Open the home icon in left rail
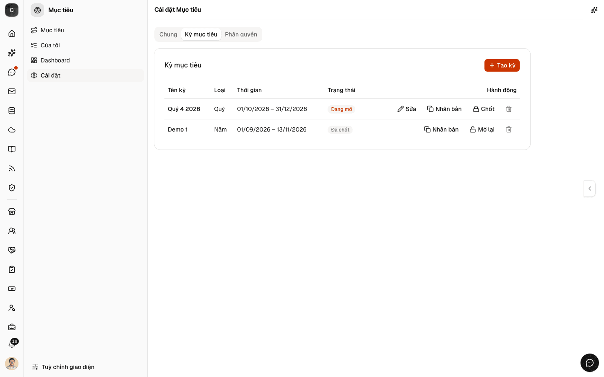 12,34
